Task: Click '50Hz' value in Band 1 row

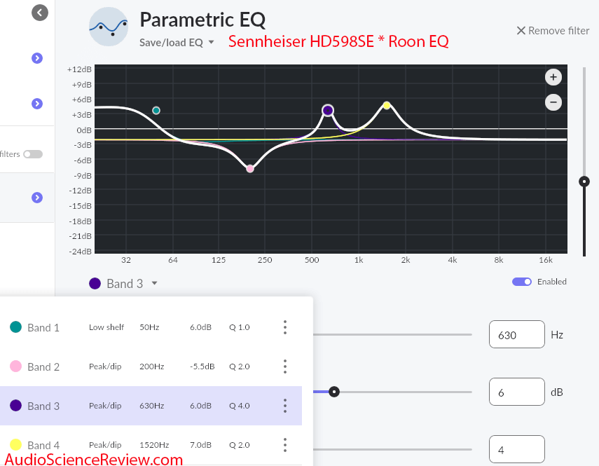Action: pyautogui.click(x=149, y=327)
